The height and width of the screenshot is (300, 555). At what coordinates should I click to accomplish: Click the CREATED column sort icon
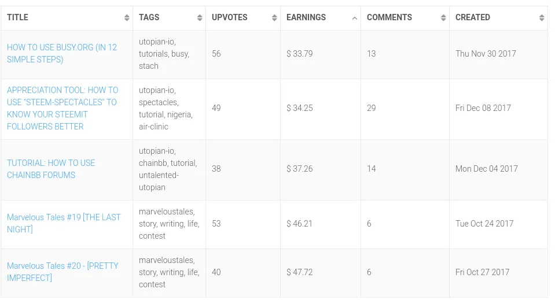click(x=542, y=18)
